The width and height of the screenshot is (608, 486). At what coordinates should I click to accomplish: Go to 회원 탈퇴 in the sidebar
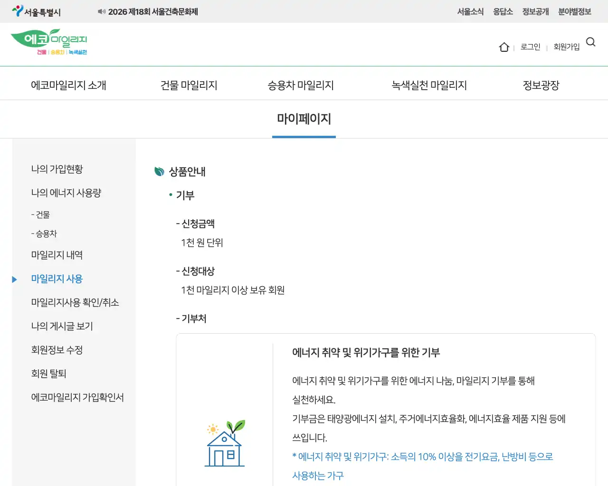[49, 374]
